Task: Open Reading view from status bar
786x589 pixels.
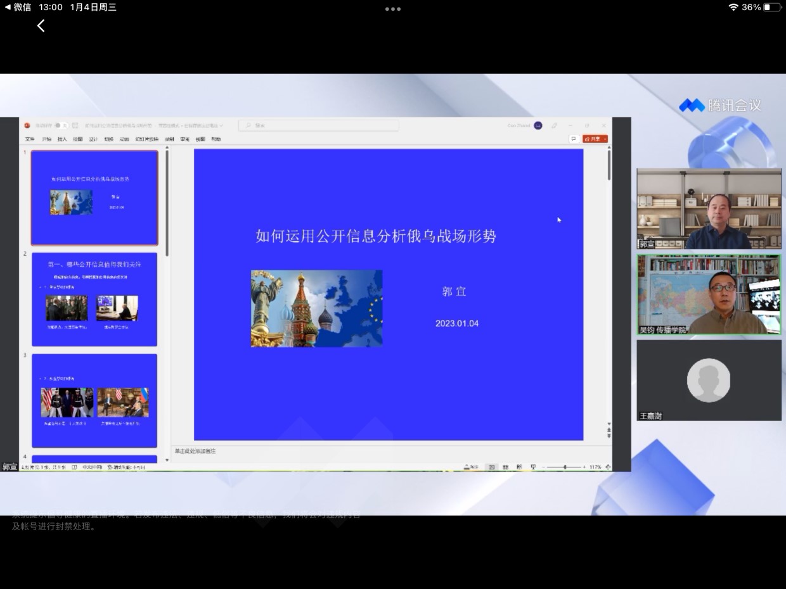Action: tap(519, 467)
